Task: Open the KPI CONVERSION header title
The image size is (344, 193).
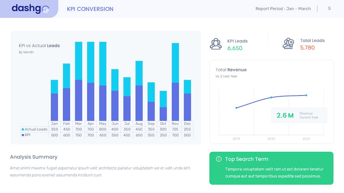Action: click(x=90, y=9)
